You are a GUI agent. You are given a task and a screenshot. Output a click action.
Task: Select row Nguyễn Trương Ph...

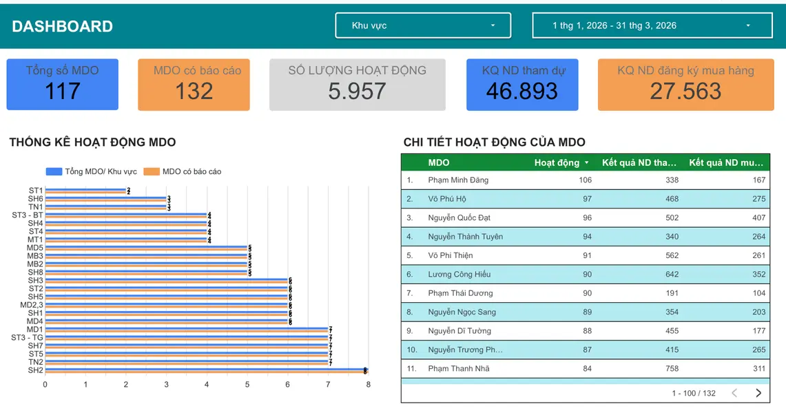click(x=586, y=350)
